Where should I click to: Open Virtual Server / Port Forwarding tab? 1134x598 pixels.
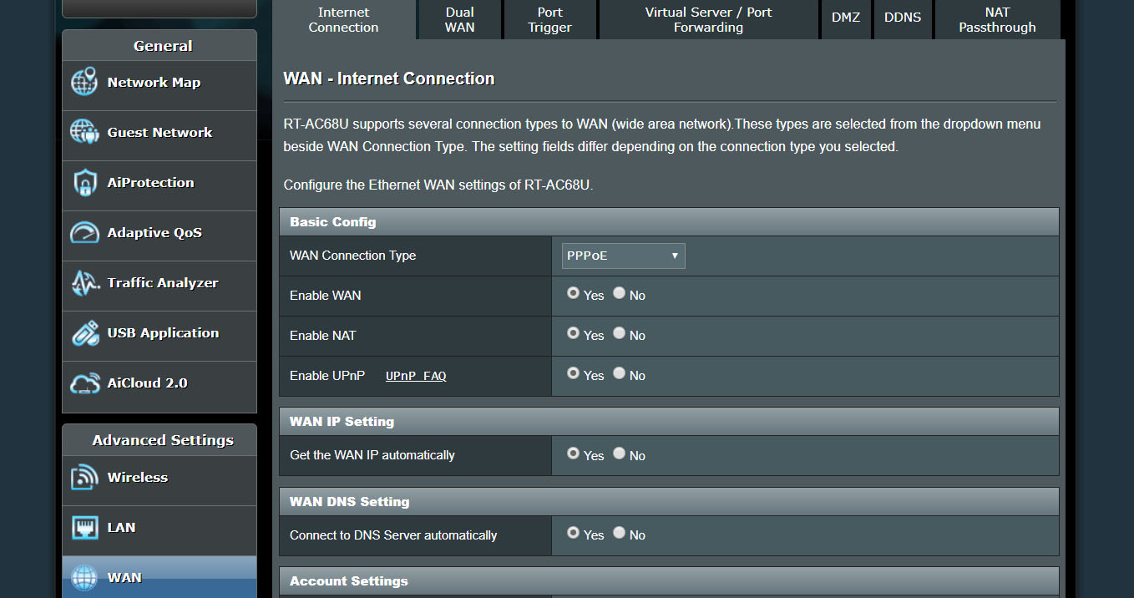click(708, 19)
